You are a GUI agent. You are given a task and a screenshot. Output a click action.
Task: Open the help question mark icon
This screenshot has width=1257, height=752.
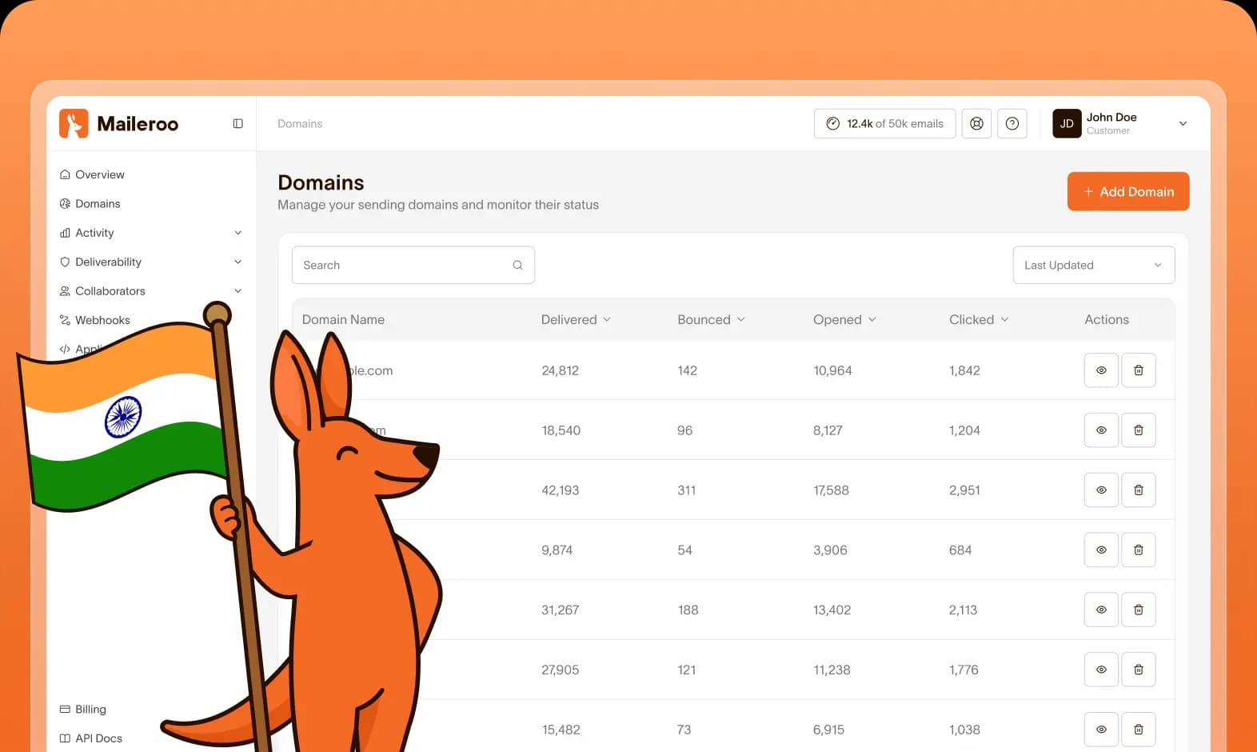1012,123
